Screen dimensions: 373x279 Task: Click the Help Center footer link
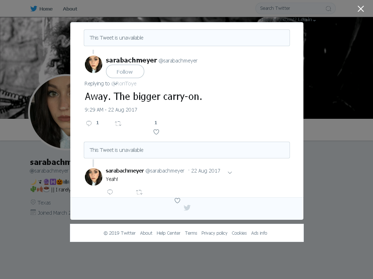point(168,233)
